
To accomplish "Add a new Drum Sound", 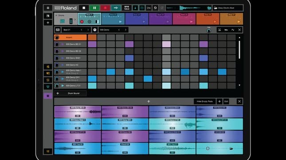I will (71, 93).
